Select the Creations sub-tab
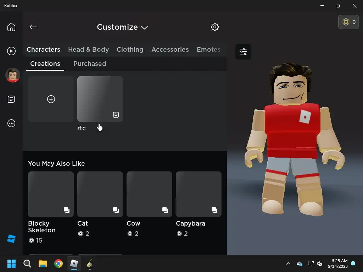The height and width of the screenshot is (272, 363). [45, 64]
